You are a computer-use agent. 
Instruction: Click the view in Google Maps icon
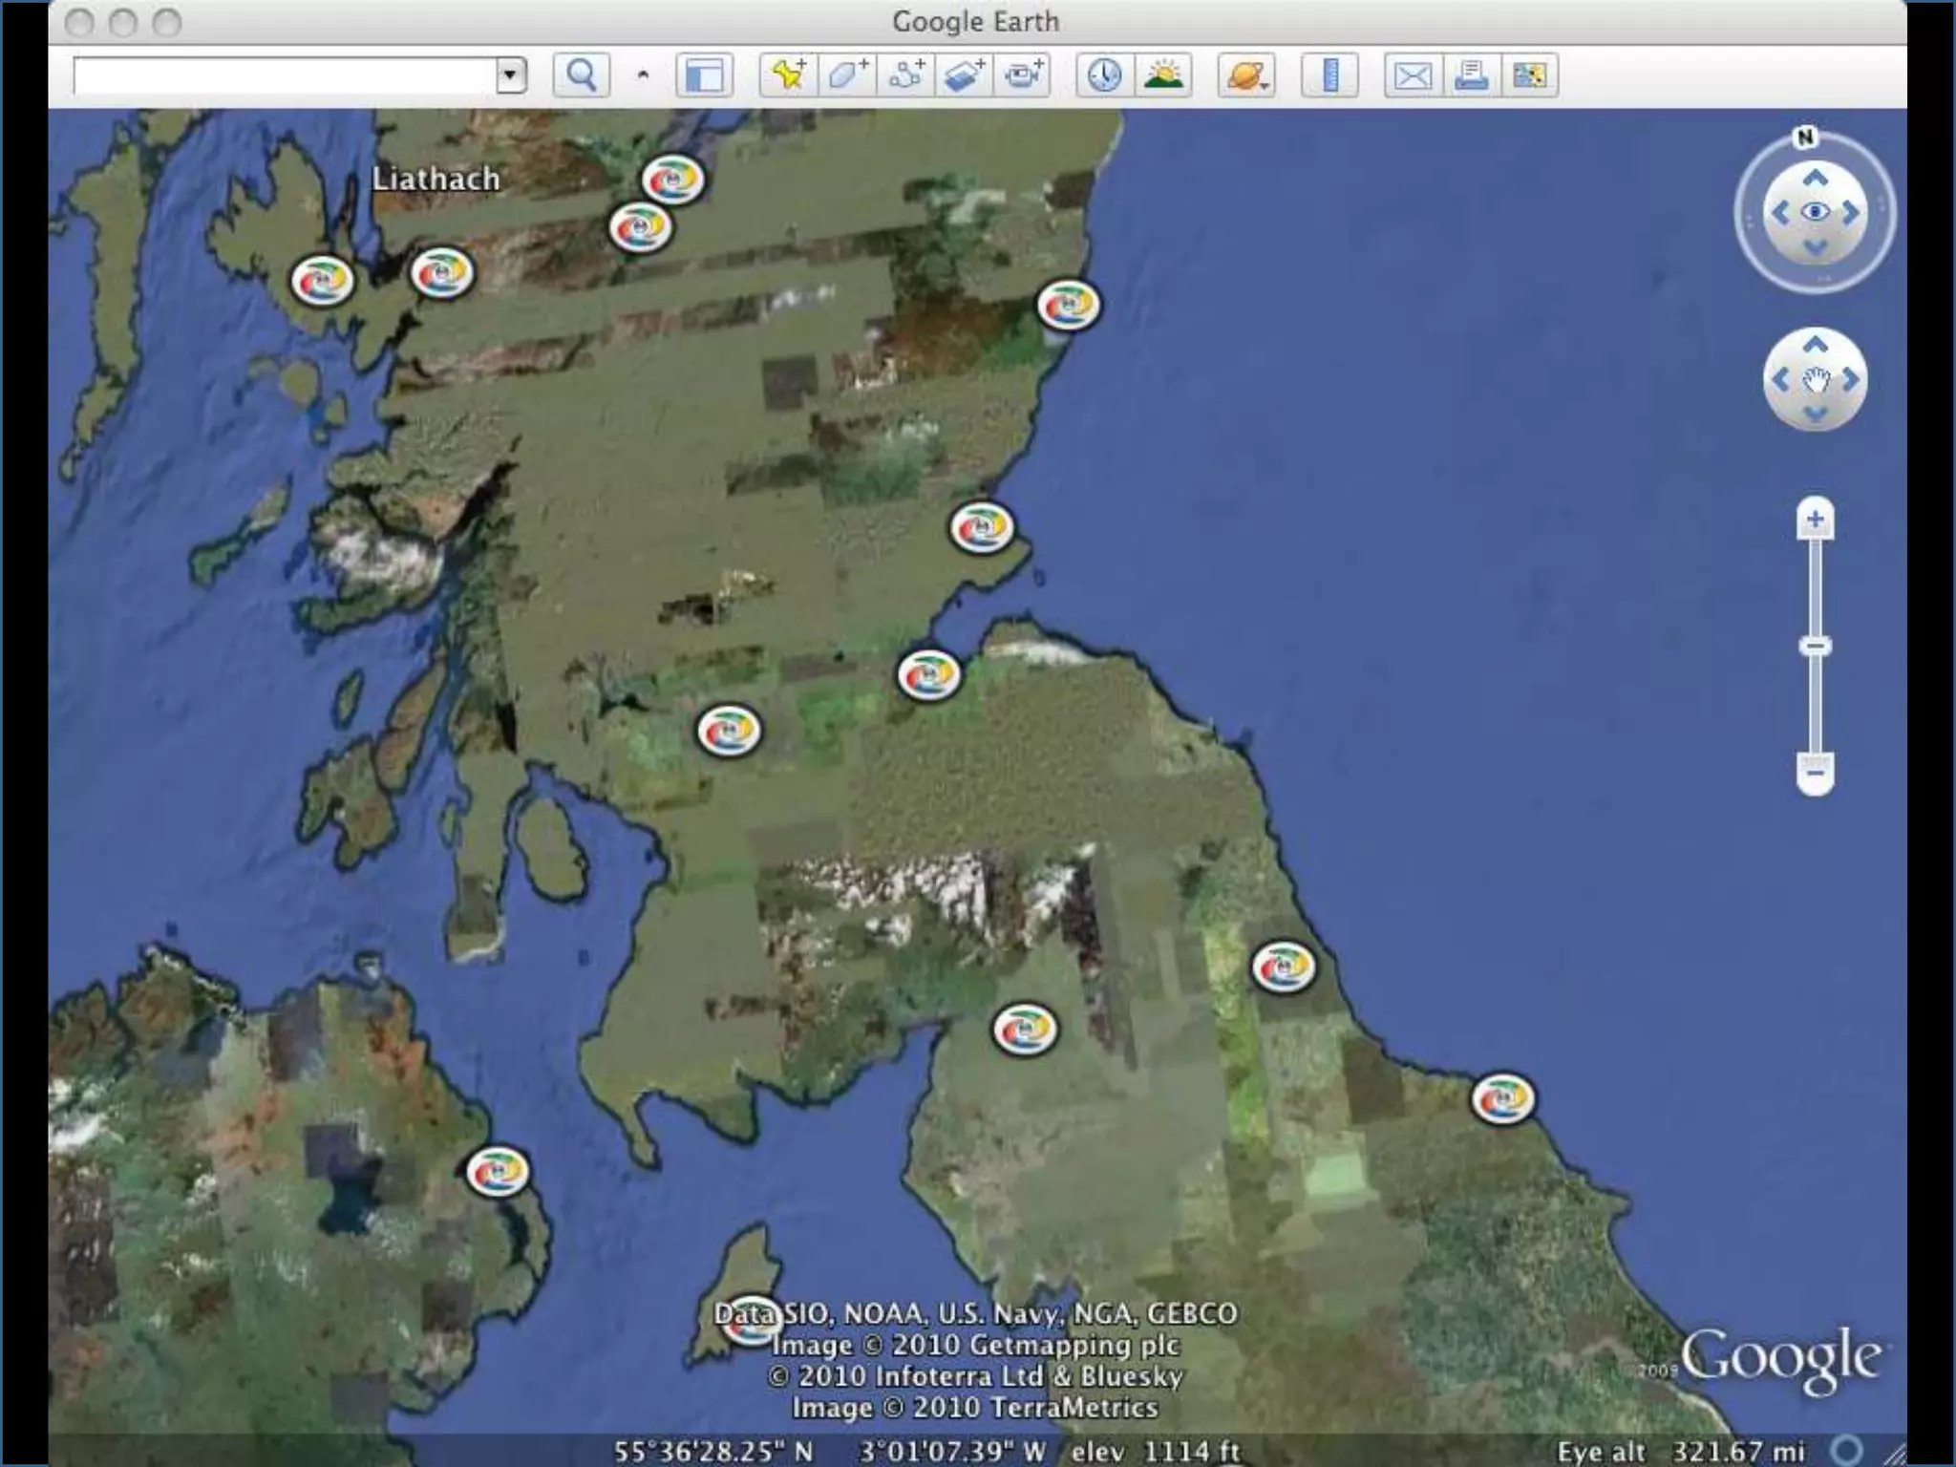point(1530,74)
